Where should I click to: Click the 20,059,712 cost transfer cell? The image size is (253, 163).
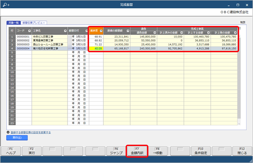[x=117, y=41]
